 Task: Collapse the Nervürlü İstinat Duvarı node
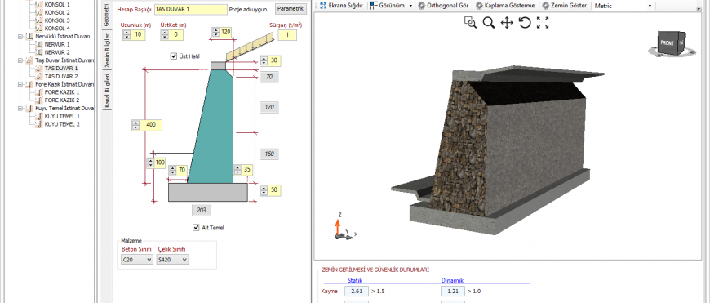20,37
